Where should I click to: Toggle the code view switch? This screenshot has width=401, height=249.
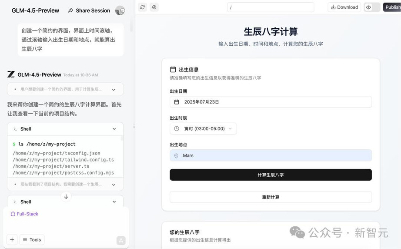tap(372, 7)
